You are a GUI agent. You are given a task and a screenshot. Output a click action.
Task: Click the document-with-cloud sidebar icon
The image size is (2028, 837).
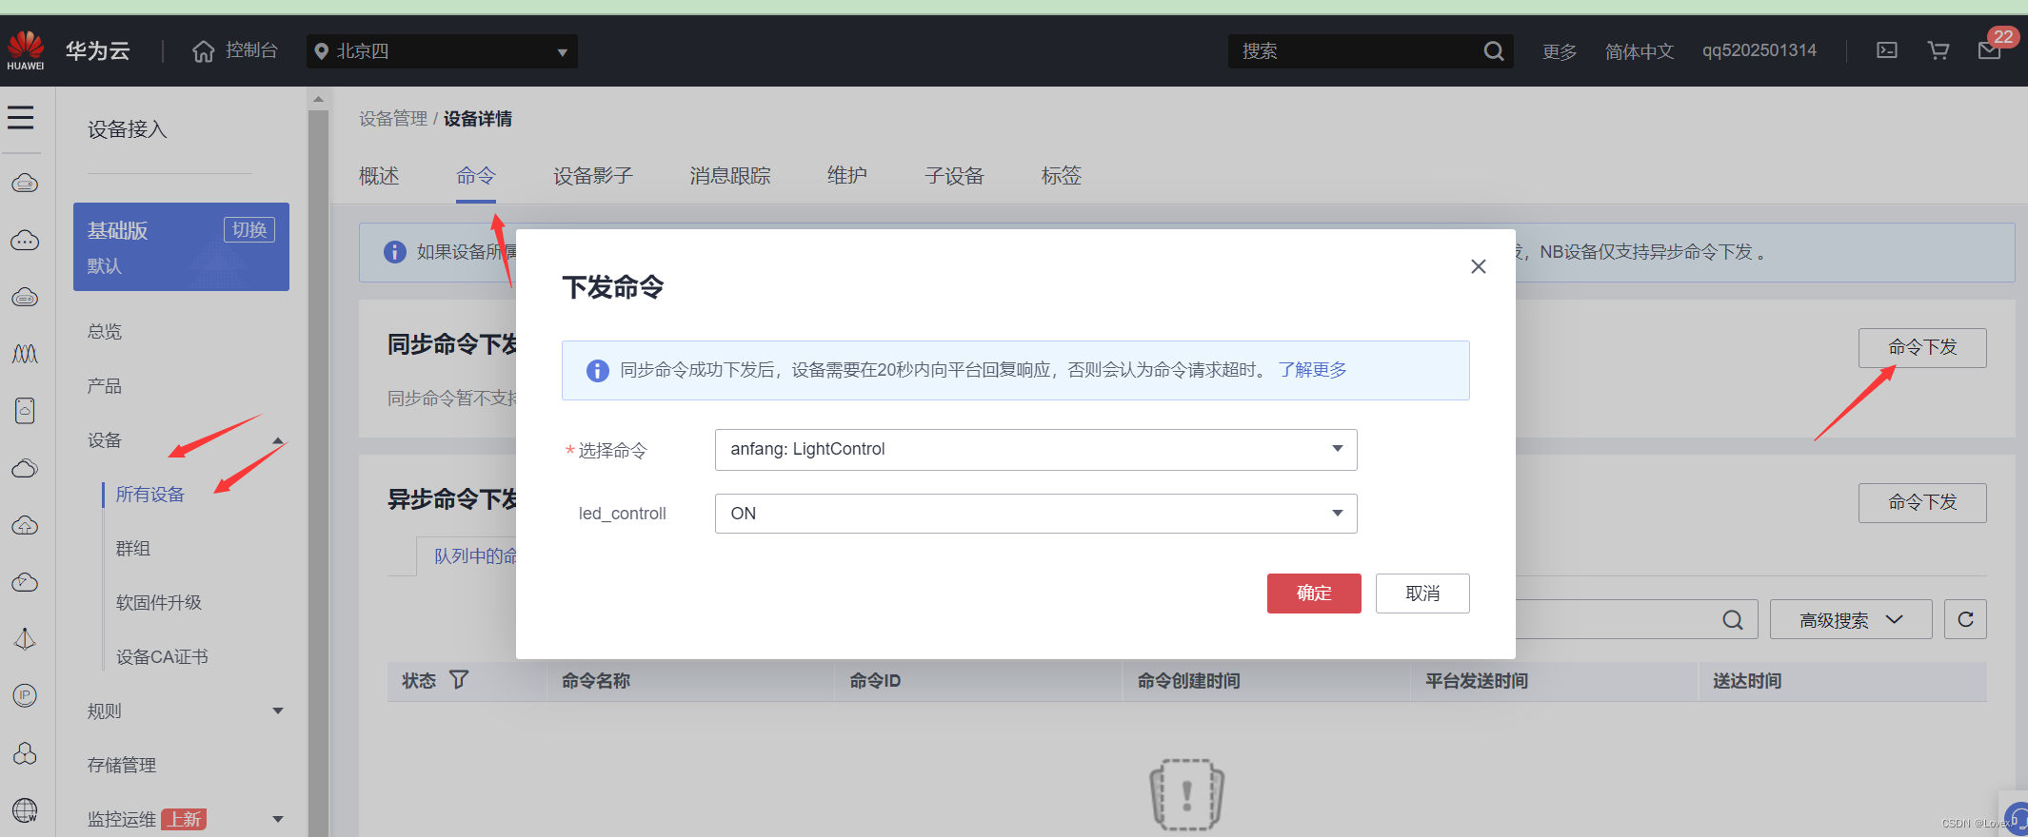pos(25,411)
